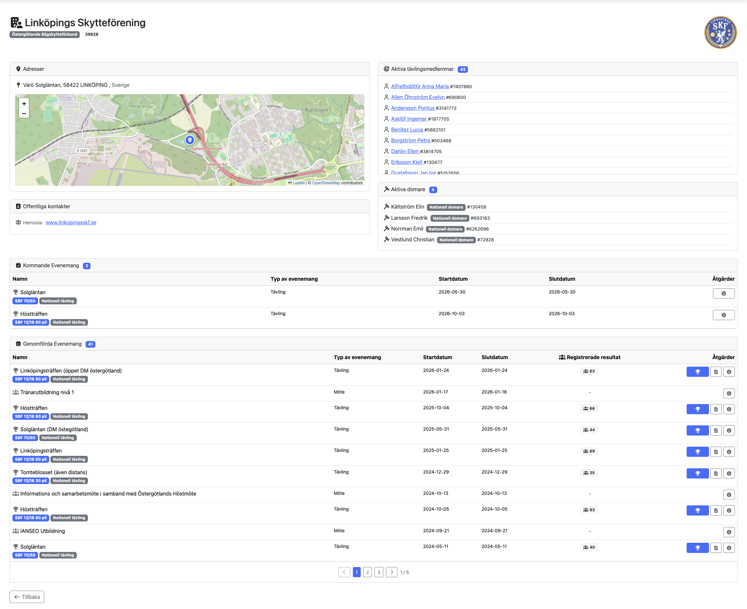747x609 pixels.
Task: Click registered results count 63 for Linköpingsträffen
Action: point(589,371)
